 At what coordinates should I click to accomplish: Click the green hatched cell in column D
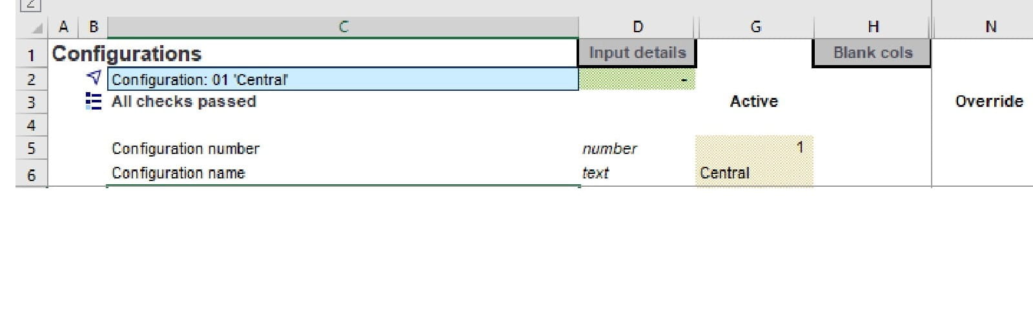tap(637, 79)
